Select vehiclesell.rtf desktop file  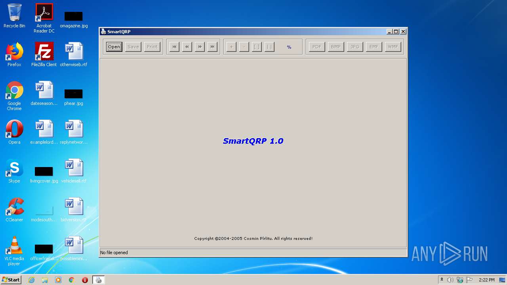point(74,171)
